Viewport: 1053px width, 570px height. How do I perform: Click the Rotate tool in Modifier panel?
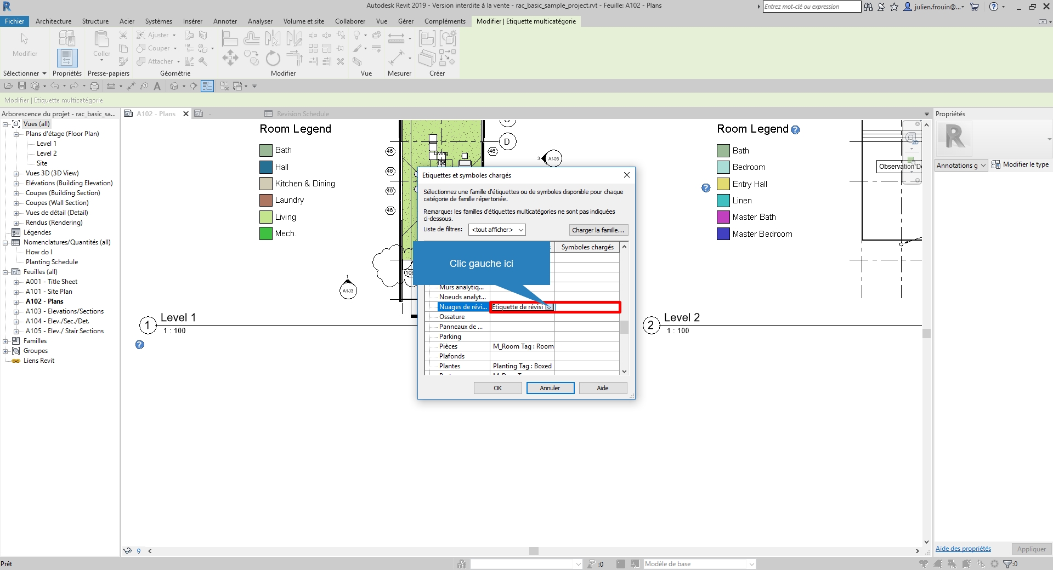tap(273, 58)
